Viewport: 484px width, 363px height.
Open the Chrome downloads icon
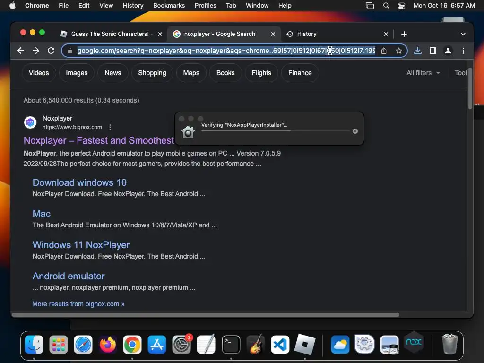pos(418,51)
